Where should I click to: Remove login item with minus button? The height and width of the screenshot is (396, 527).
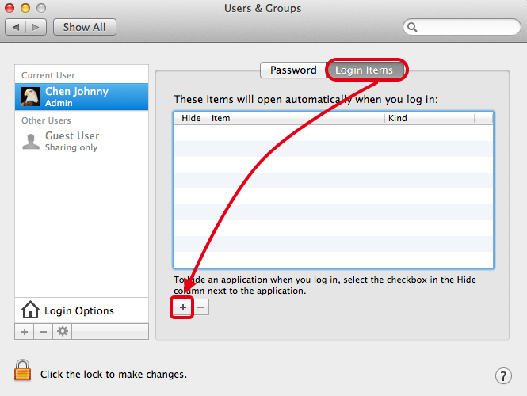(x=200, y=307)
